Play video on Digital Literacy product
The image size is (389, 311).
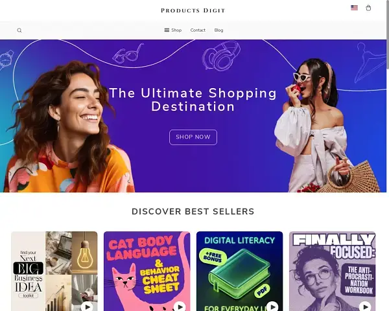coord(272,307)
